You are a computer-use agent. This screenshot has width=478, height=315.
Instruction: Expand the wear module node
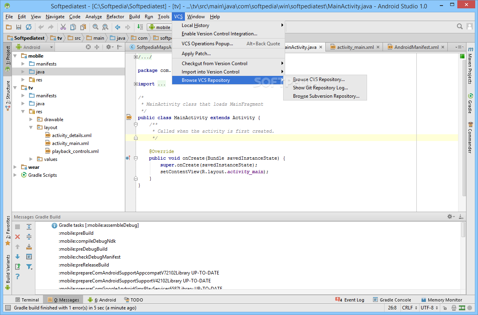click(x=16, y=167)
